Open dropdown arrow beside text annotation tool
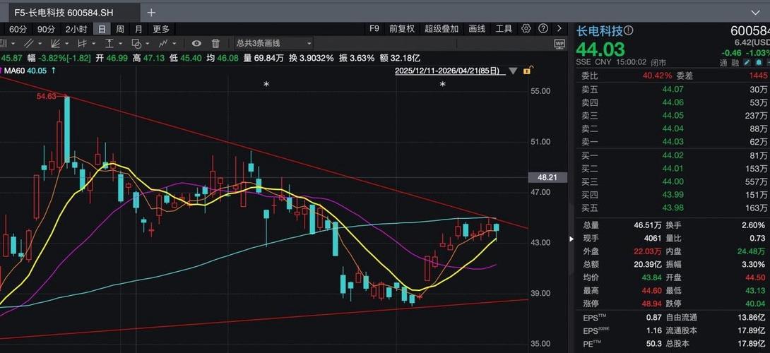Image resolution: width=770 pixels, height=353 pixels. pos(120,44)
